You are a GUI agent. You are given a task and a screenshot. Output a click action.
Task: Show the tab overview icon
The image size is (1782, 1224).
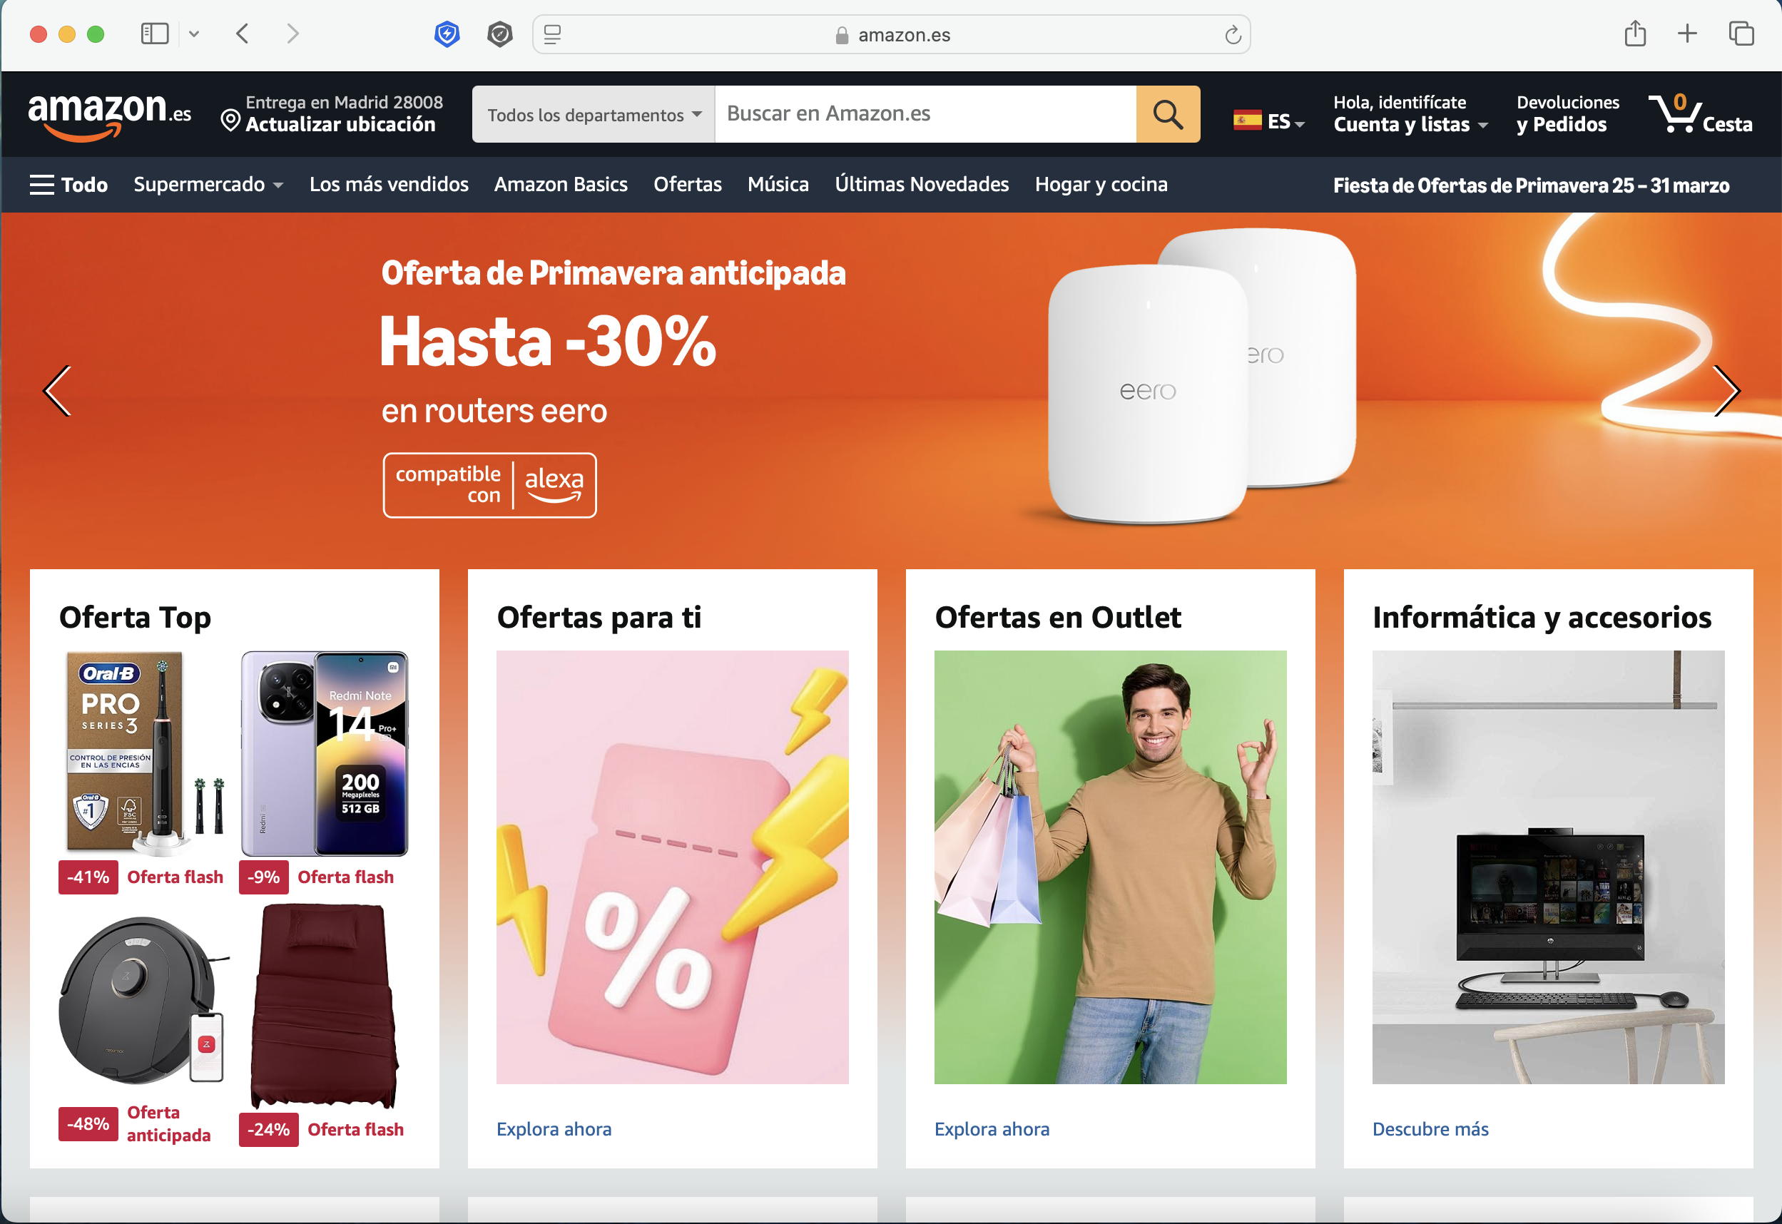point(1741,34)
